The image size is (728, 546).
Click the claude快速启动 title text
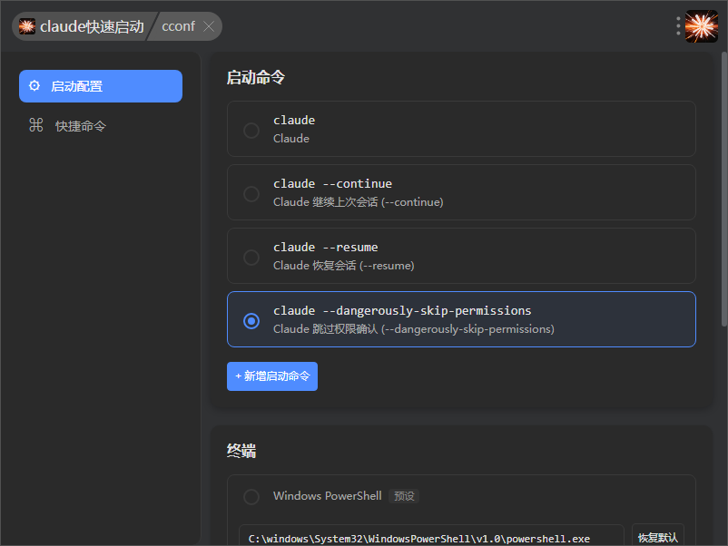point(92,26)
